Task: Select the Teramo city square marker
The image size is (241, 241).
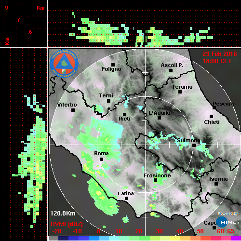Action: [x=180, y=92]
